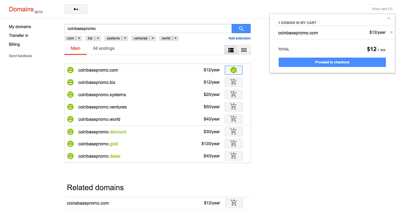Remove the .biz extension chip
The image size is (400, 210).
coord(98,38)
